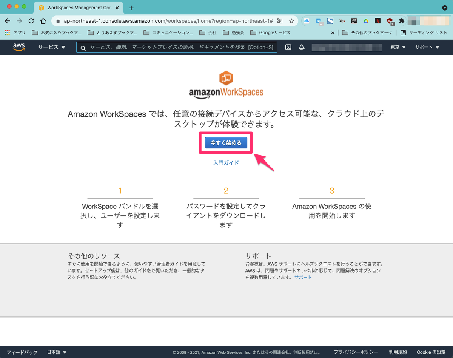Click the Amazon WorkSpaces logo icon
Viewport: 453px width, 358px height.
(x=226, y=77)
